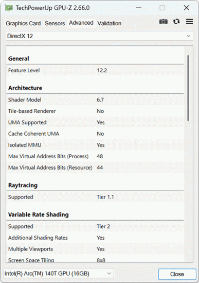Viewport: 199px width, 283px height.
Task: Click the vertical scrollbar thumb
Action: coord(188,88)
